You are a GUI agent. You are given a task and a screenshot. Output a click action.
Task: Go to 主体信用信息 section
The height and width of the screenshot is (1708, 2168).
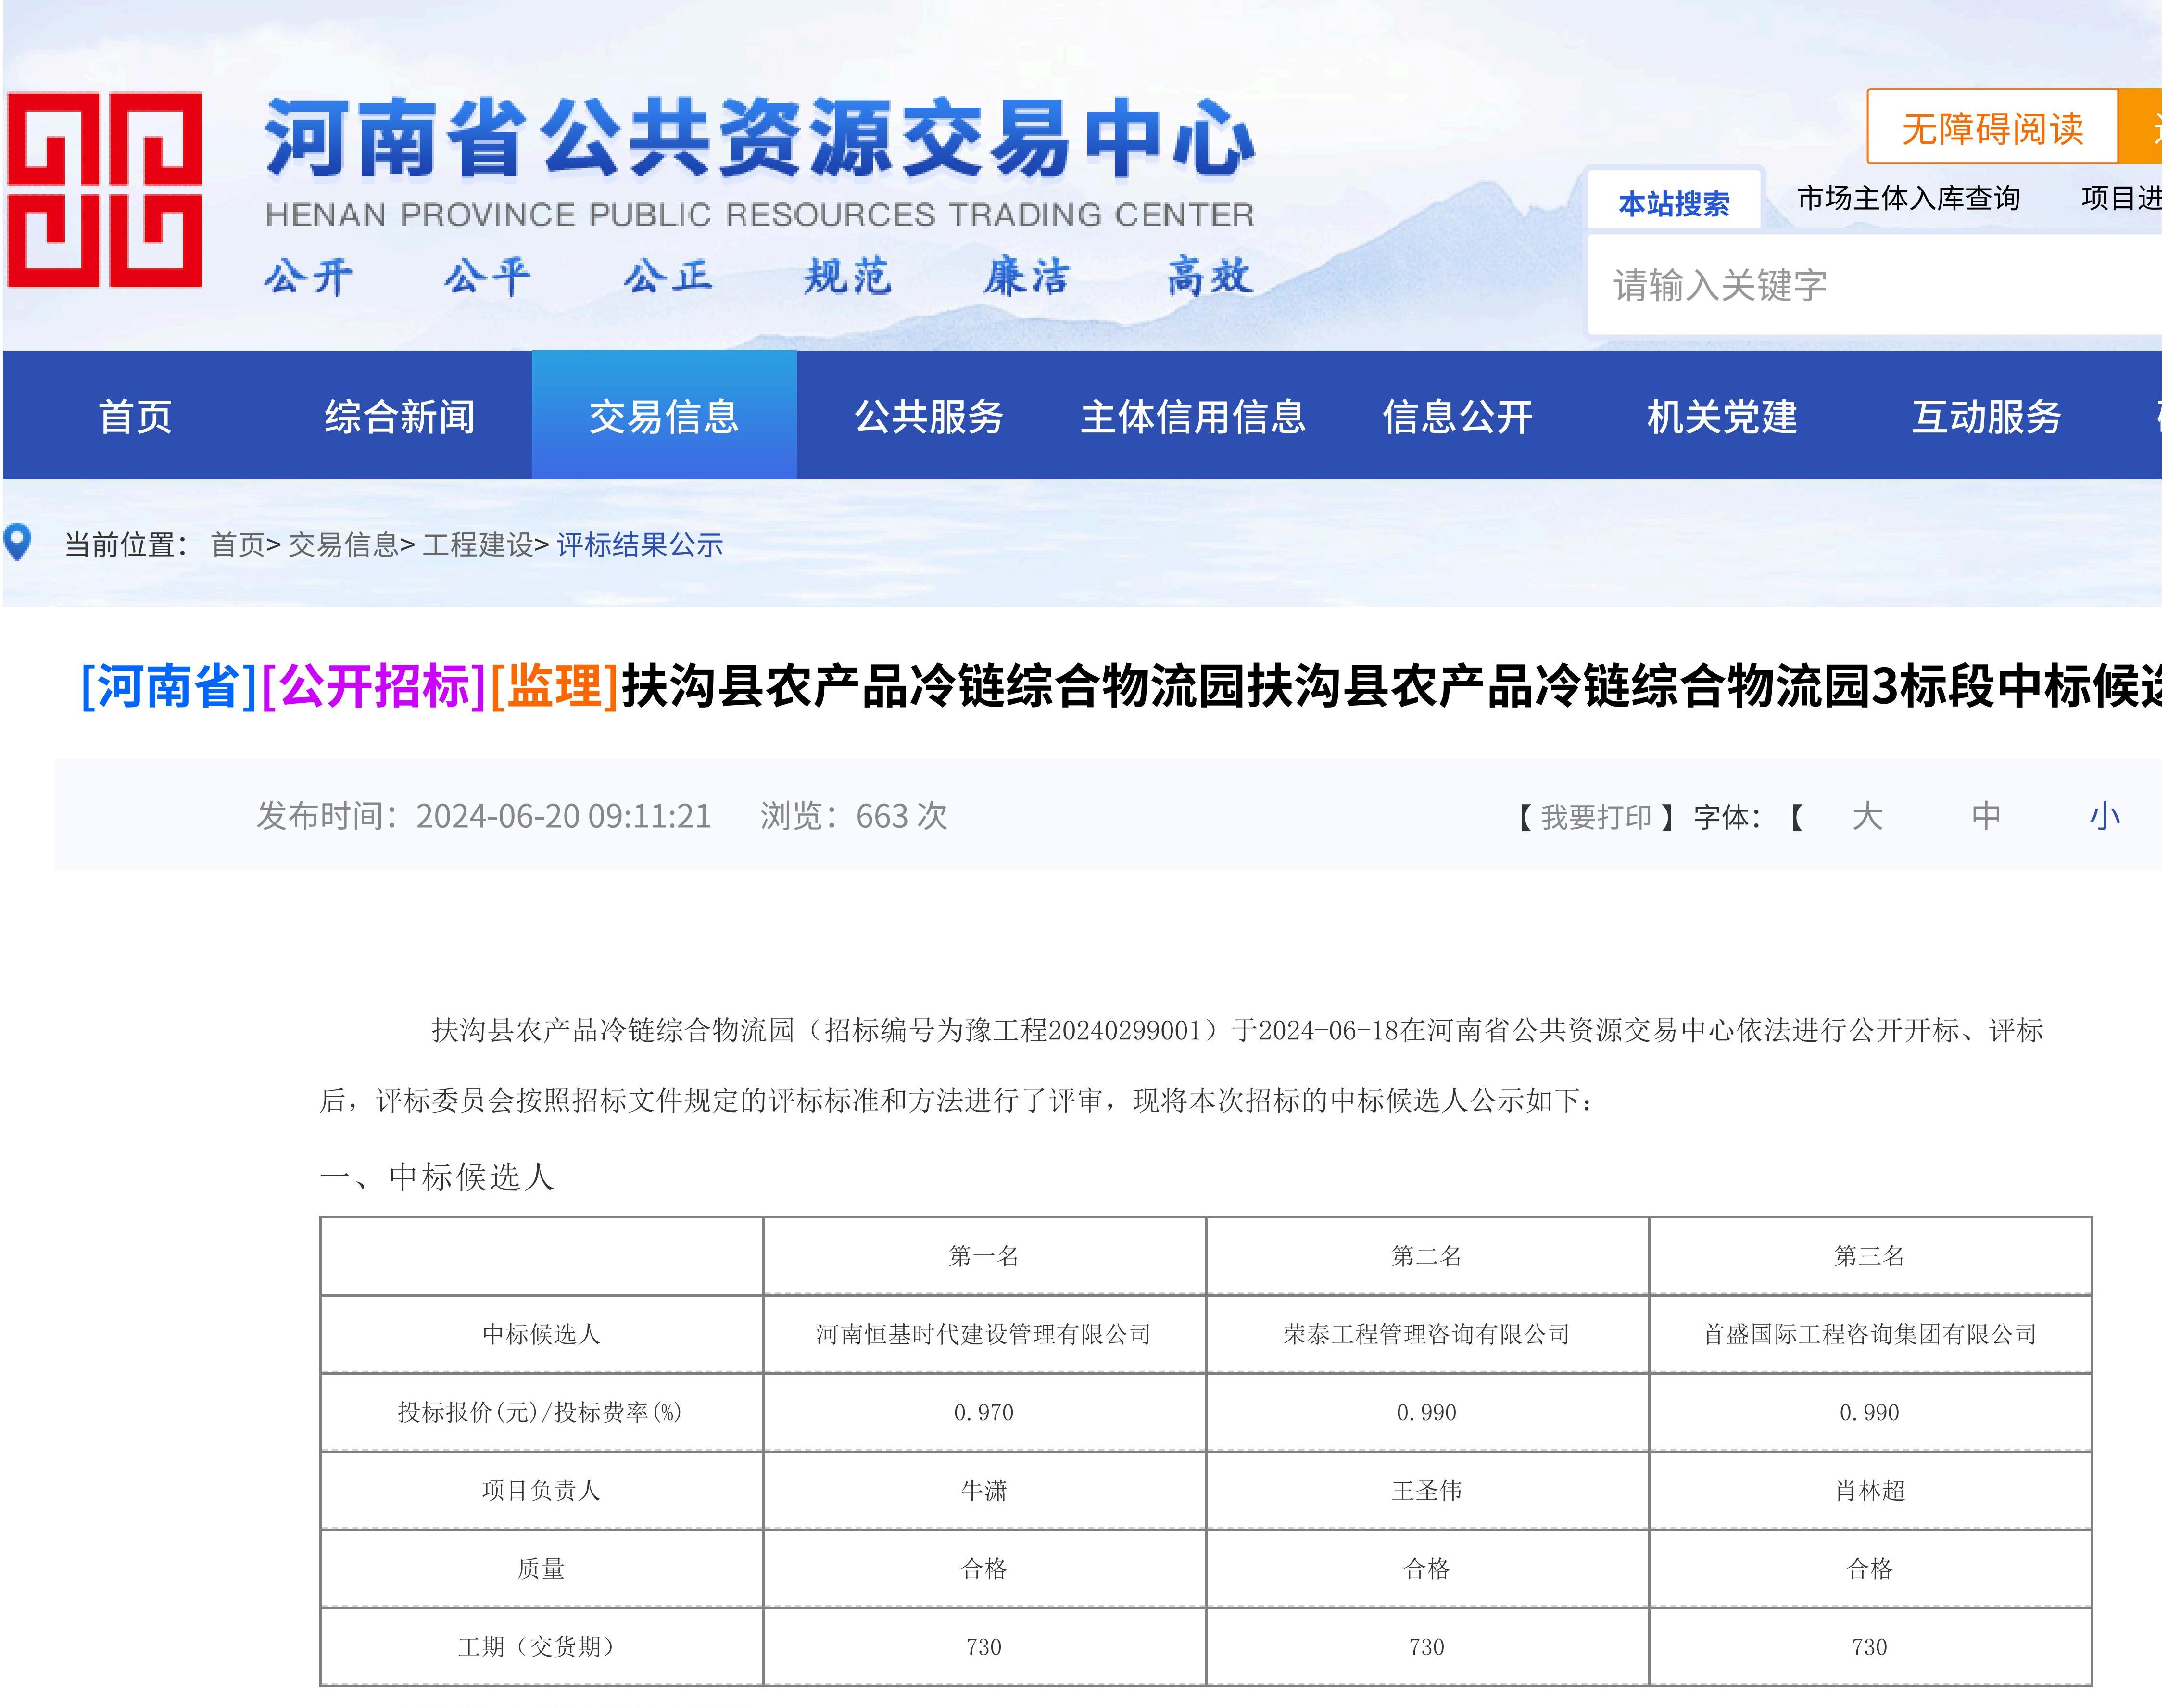1193,417
